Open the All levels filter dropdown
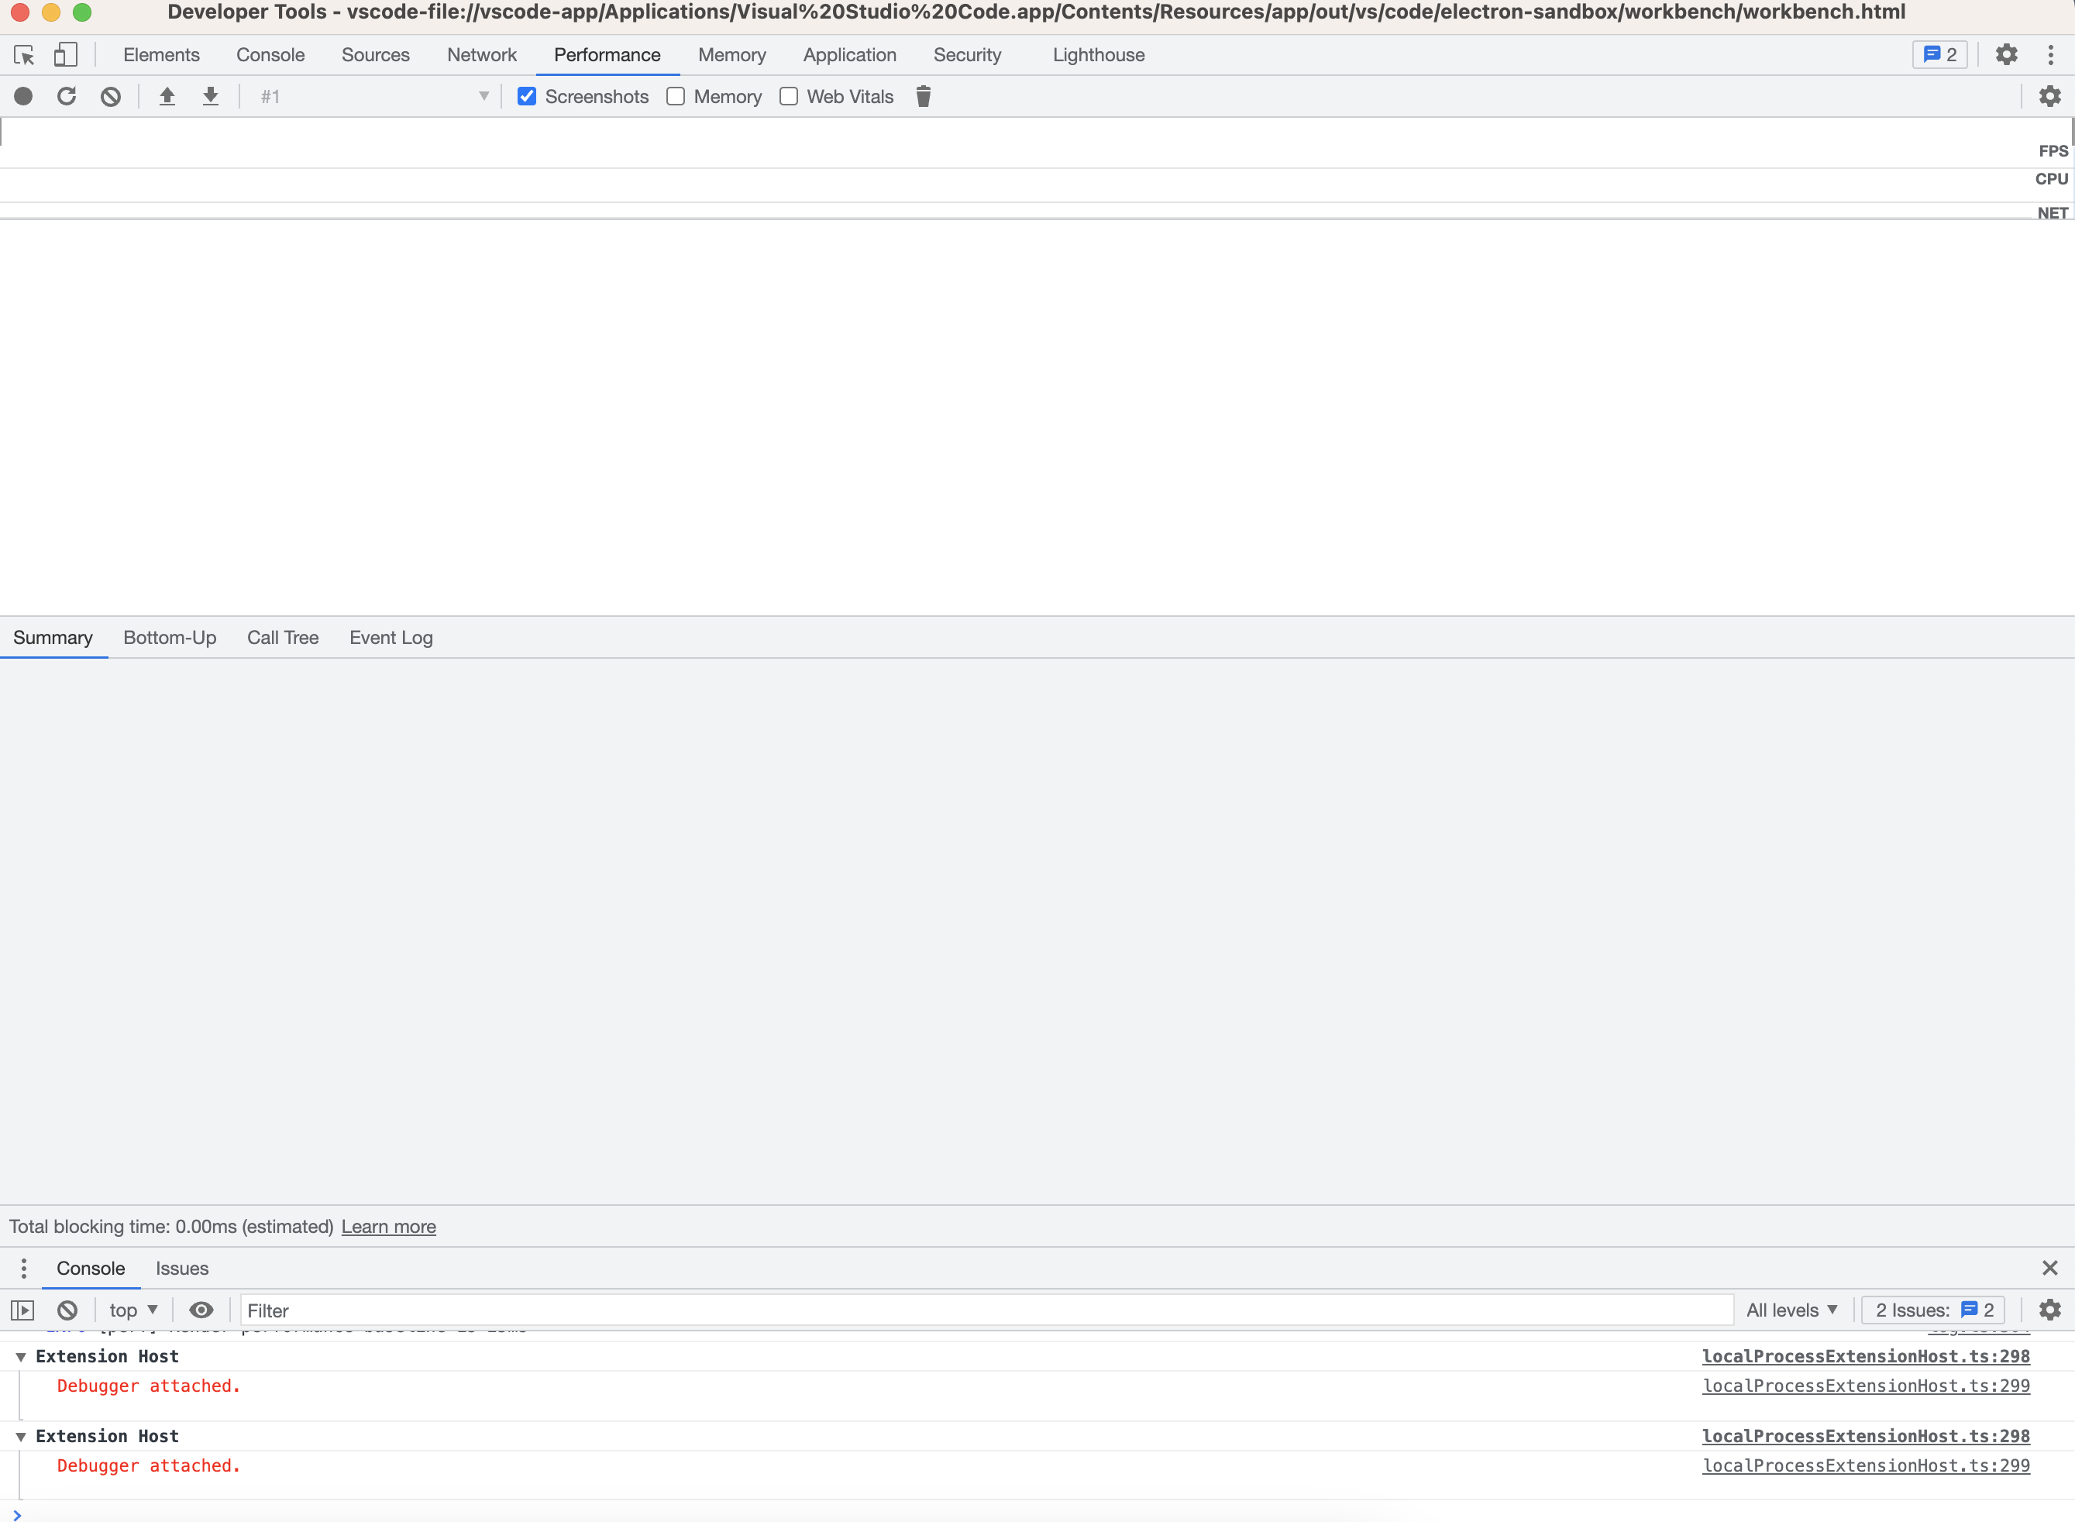The image size is (2075, 1522). coord(1791,1309)
